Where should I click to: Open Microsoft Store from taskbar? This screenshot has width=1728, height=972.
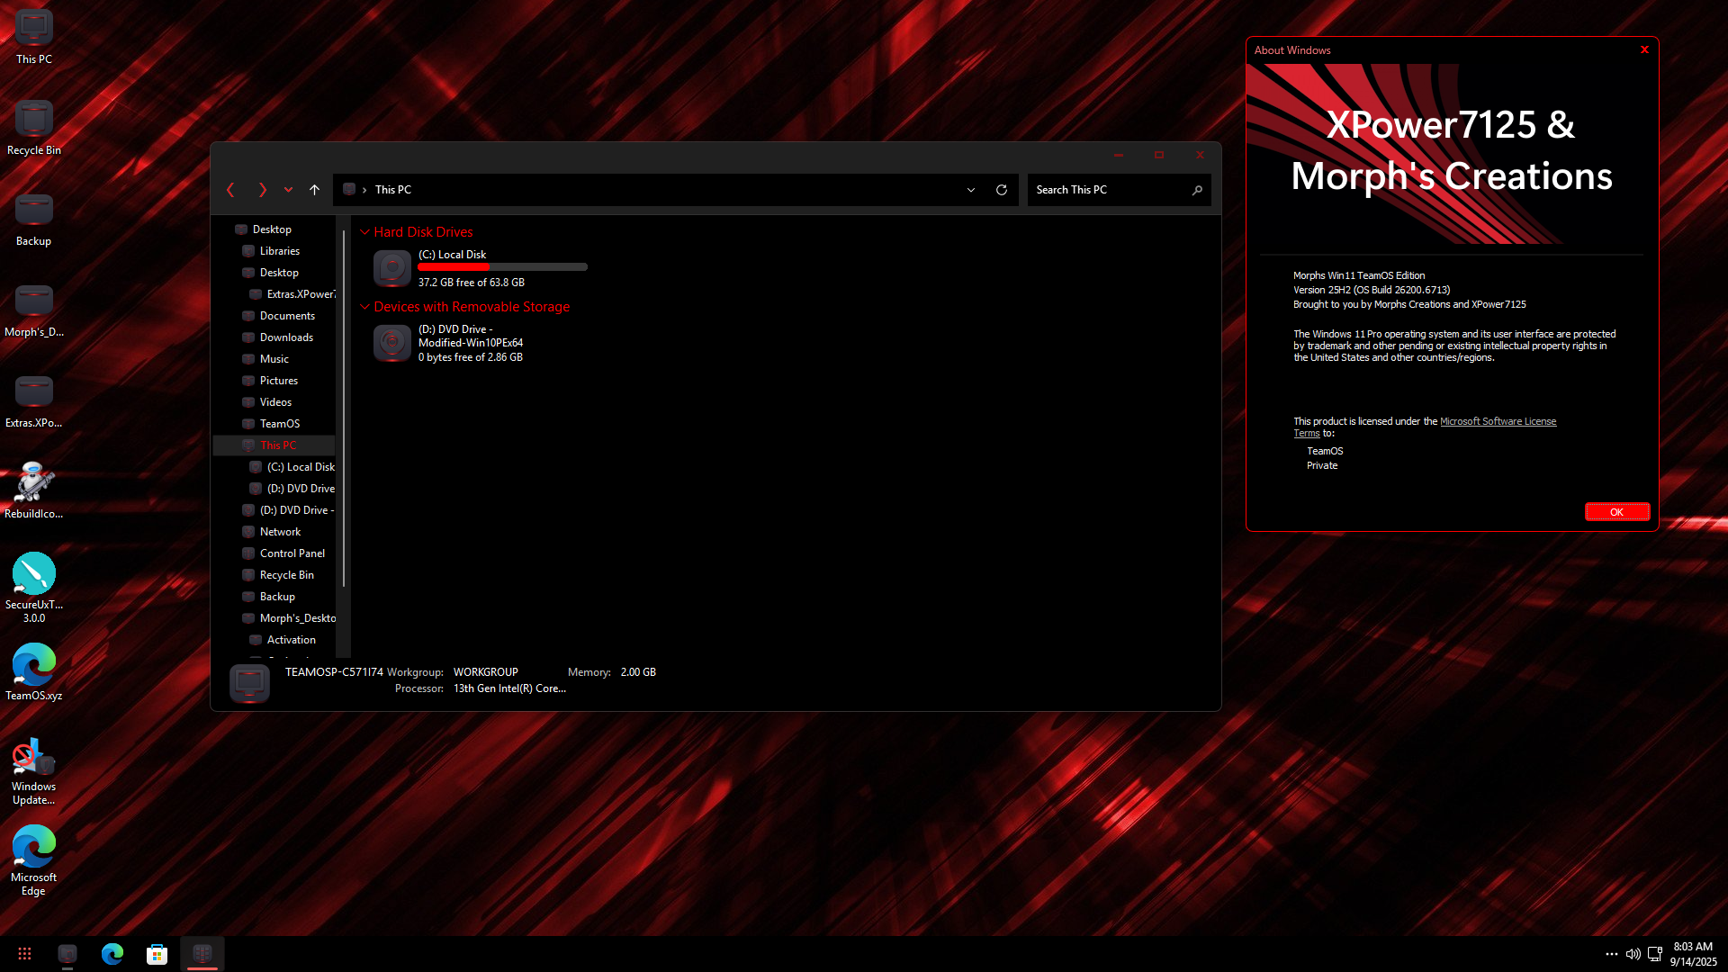pyautogui.click(x=157, y=954)
